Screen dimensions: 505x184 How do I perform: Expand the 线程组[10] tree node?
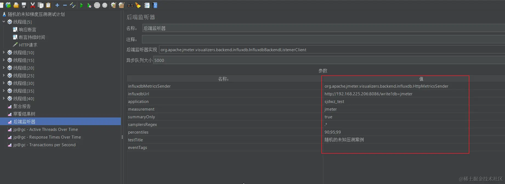point(4,52)
